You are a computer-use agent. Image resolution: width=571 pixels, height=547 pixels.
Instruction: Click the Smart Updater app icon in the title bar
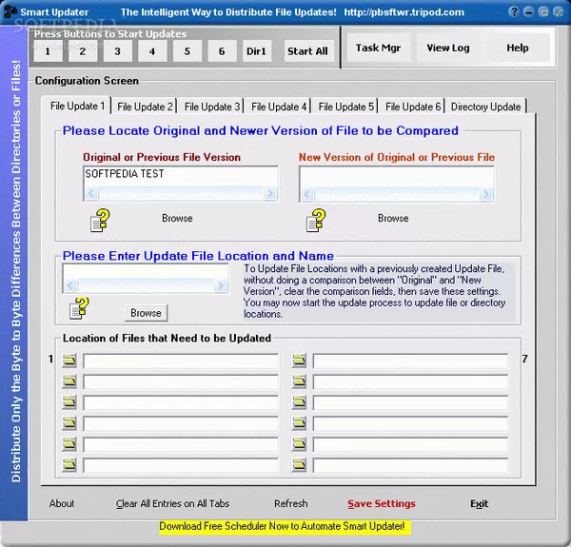point(10,11)
